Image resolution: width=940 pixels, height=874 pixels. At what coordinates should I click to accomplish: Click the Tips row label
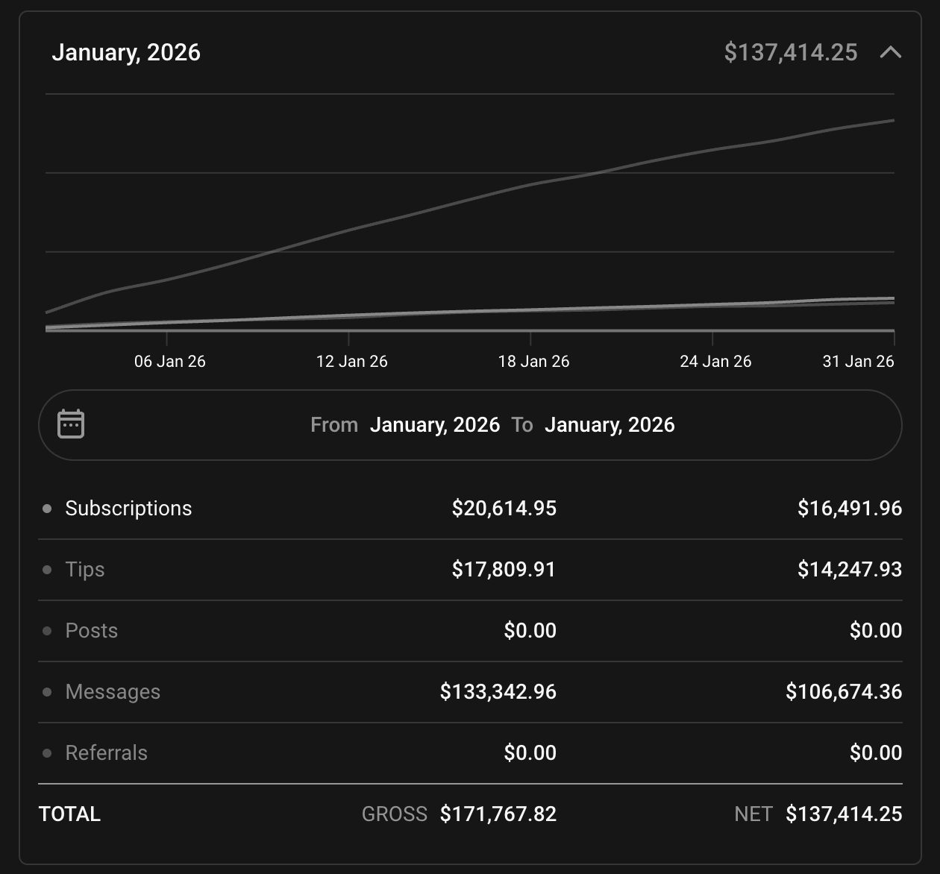pos(85,570)
